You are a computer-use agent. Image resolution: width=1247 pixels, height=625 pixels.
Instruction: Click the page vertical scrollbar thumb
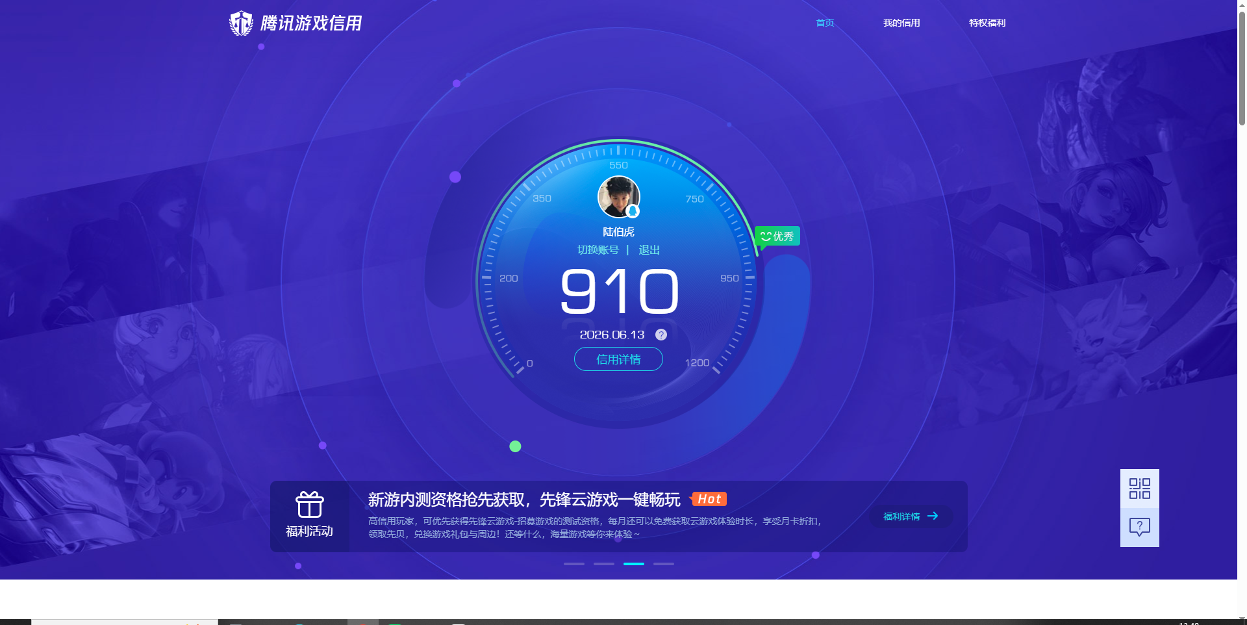(x=1242, y=68)
